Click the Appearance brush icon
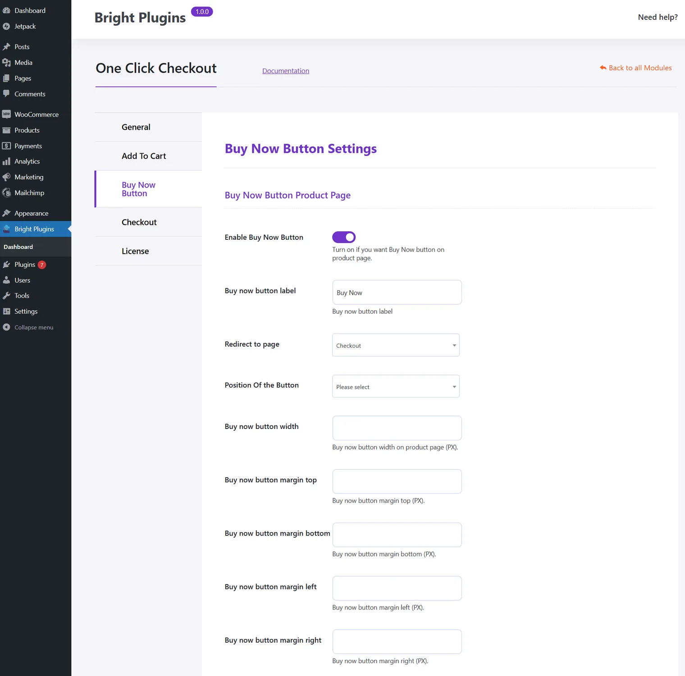The width and height of the screenshot is (685, 676). click(x=6, y=213)
